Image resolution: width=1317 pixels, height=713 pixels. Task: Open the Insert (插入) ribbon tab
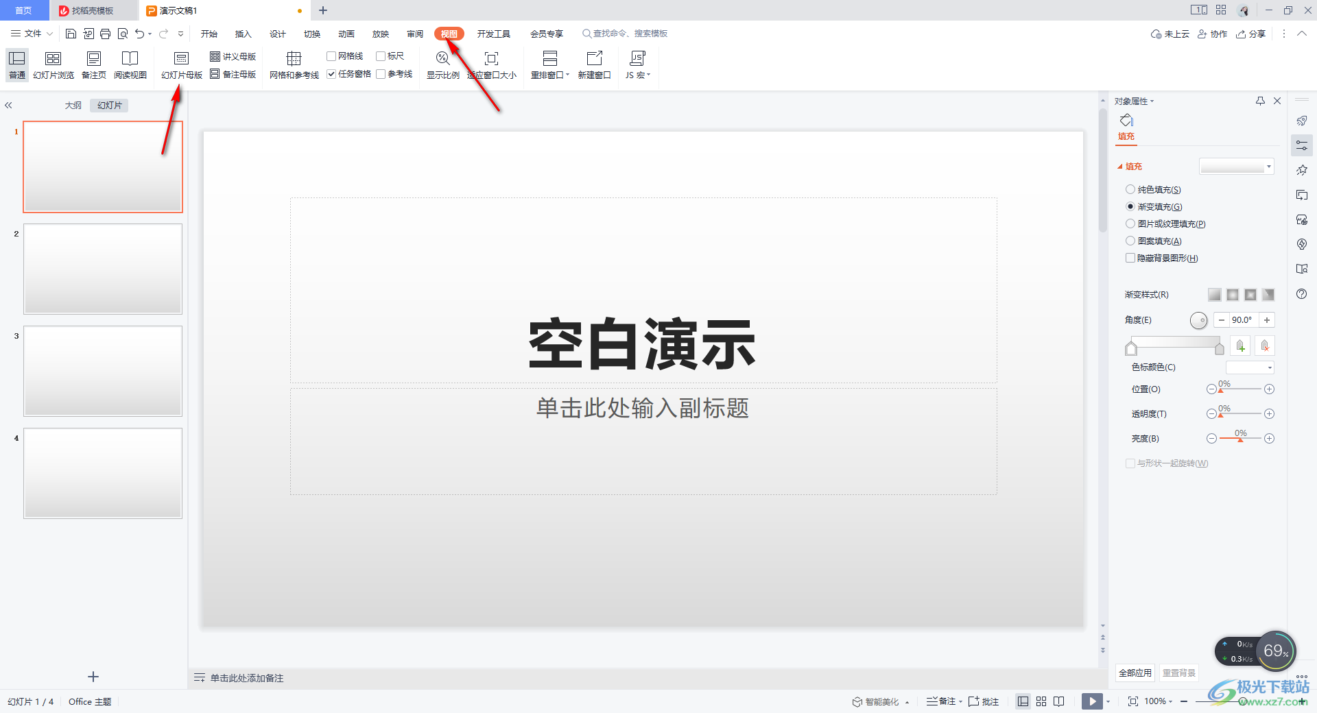(x=244, y=34)
